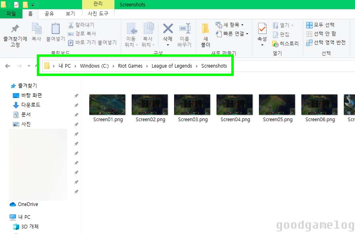Image resolution: width=355 pixels, height=234 pixels.
Task: Switch to the 공유 (Share) tab
Action: coord(49,14)
